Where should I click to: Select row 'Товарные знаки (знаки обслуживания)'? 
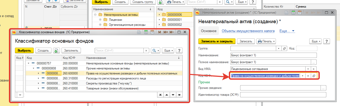click(104, 88)
